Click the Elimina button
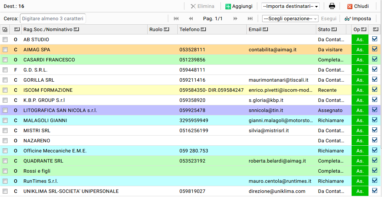The height and width of the screenshot is (197, 382). coord(202,6)
